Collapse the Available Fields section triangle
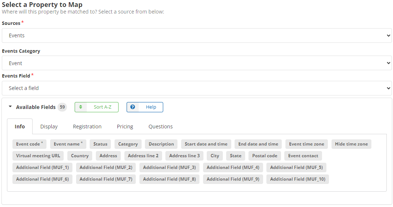Image resolution: width=393 pixels, height=207 pixels. click(10, 107)
